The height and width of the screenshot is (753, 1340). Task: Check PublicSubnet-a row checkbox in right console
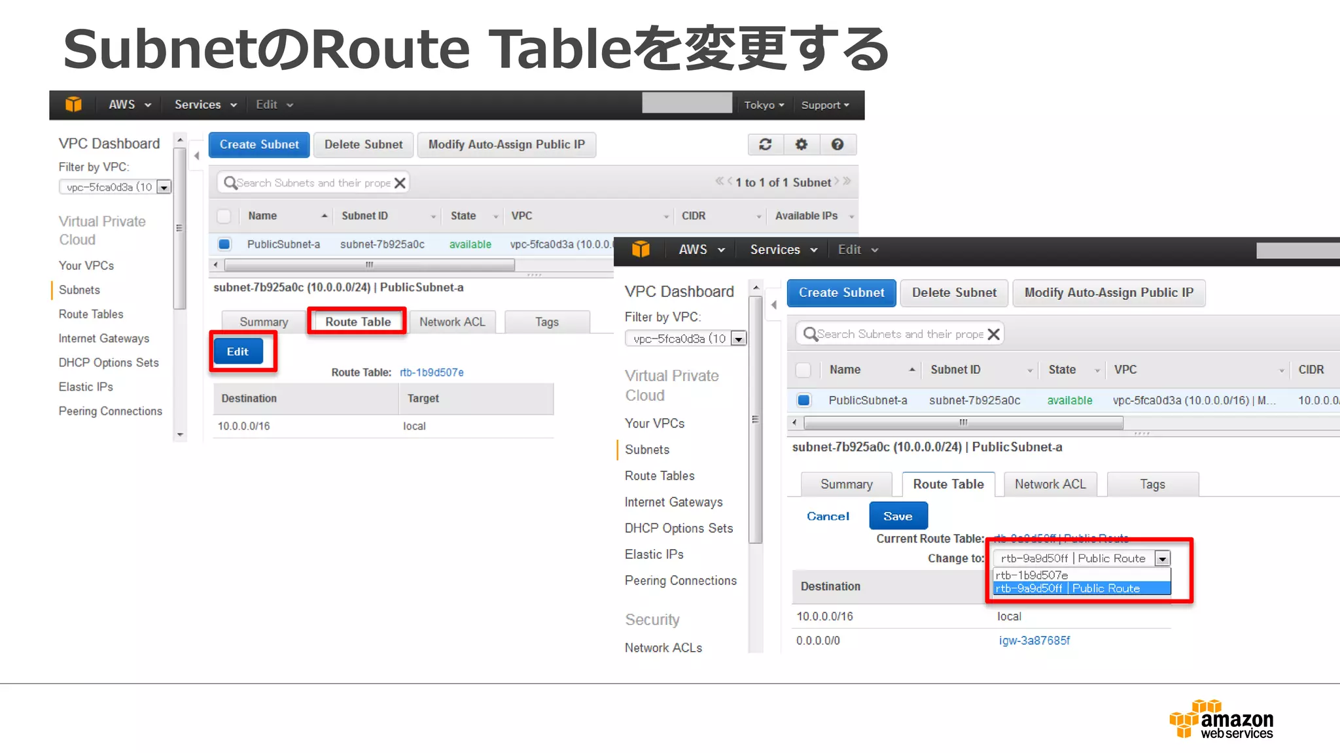pyautogui.click(x=804, y=400)
